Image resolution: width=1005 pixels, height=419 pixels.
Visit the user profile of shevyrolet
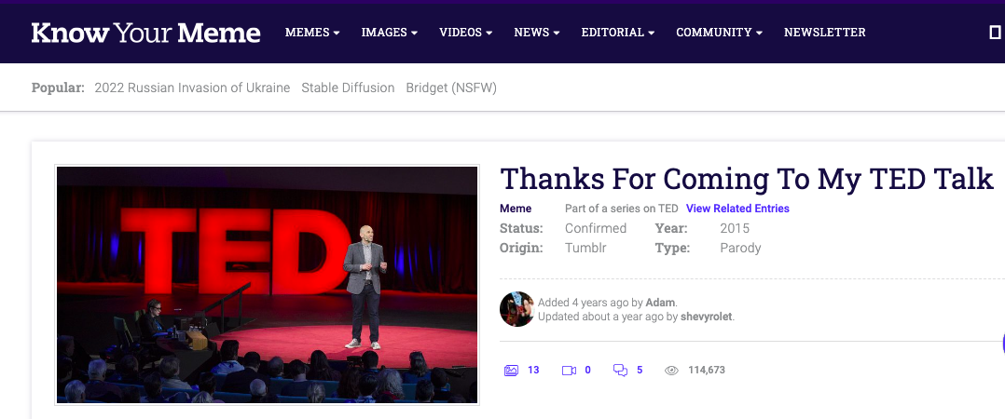(707, 317)
